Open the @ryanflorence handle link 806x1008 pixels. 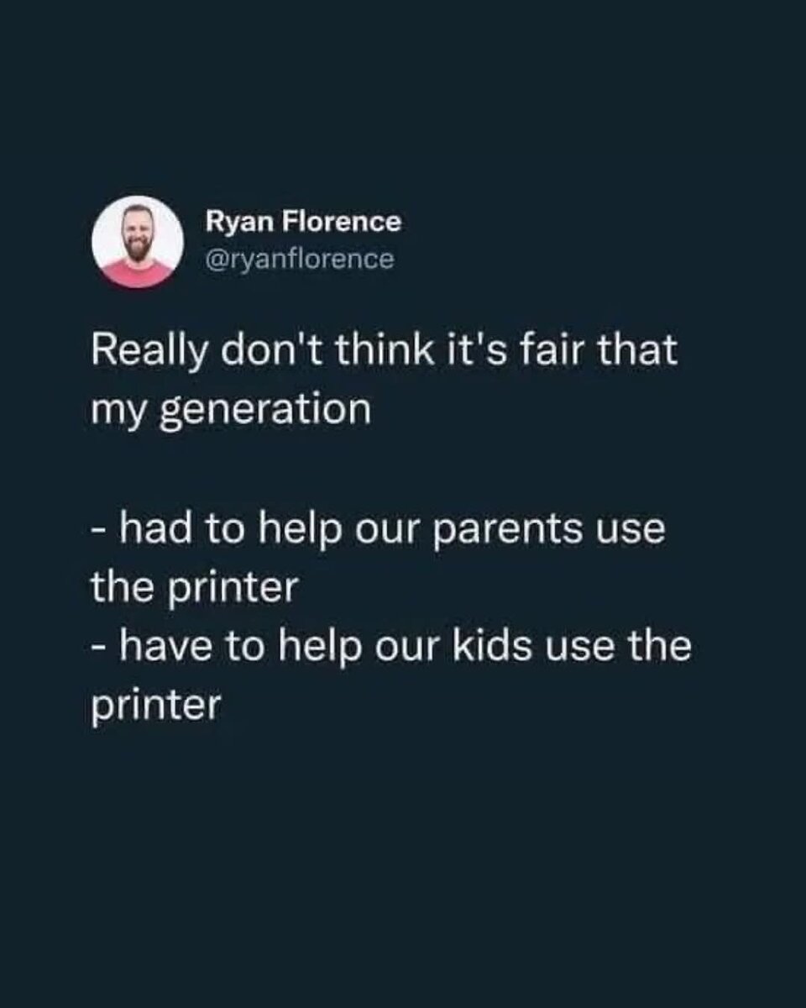(299, 260)
